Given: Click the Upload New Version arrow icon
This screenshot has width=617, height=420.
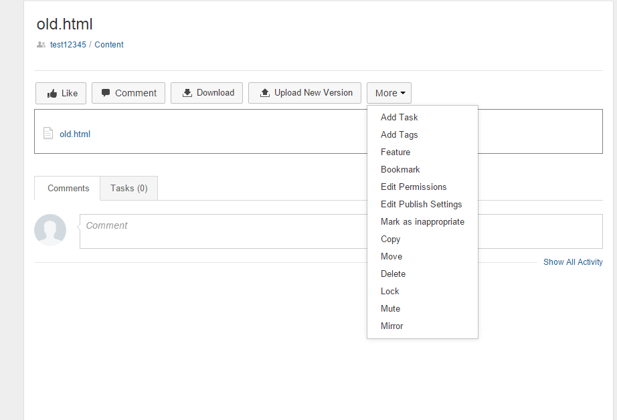Looking at the screenshot, I should (265, 93).
